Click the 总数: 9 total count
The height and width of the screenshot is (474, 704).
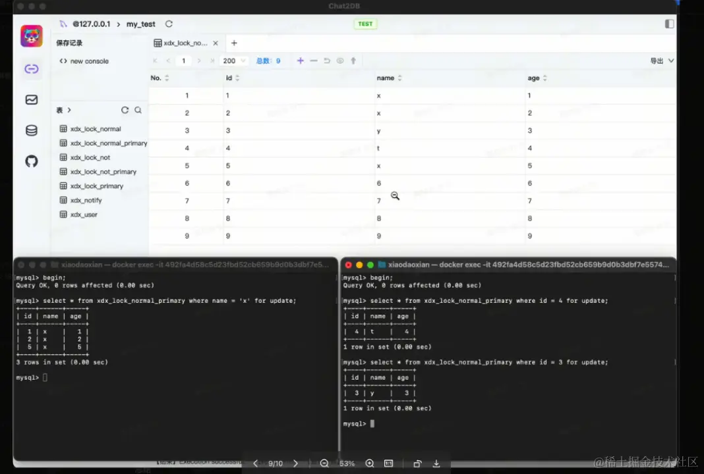[x=268, y=61]
